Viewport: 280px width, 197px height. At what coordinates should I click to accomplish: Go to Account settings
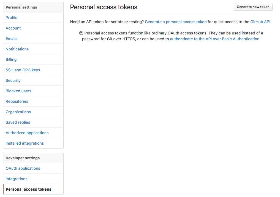33,28
